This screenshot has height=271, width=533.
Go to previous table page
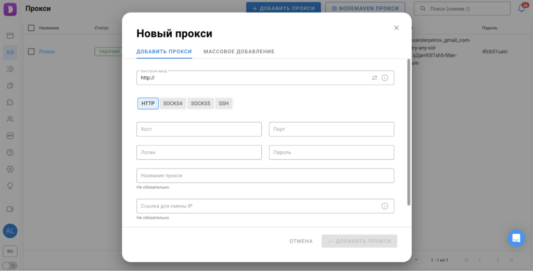click(x=479, y=260)
